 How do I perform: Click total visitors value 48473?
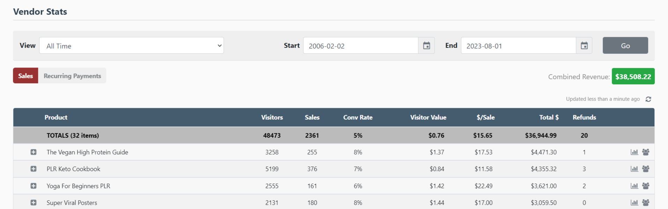[x=272, y=136]
